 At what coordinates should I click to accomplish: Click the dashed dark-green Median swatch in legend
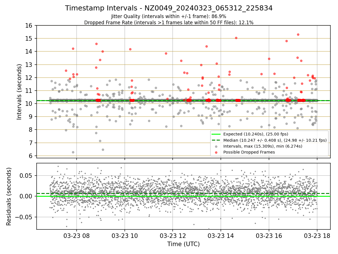tap(216, 140)
